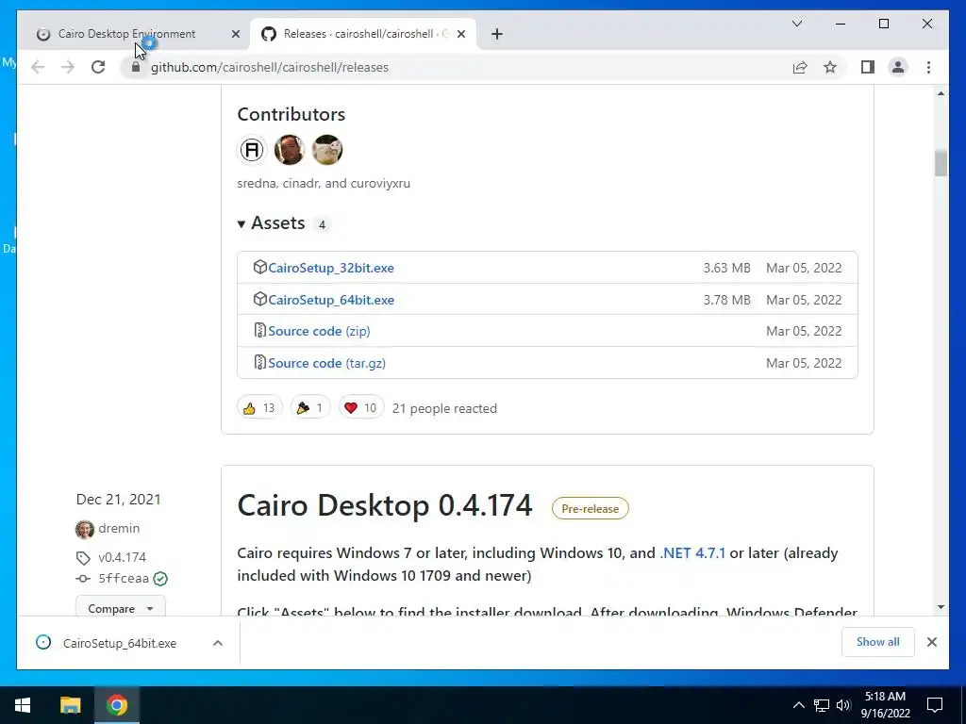
Task: Open the .NET 4.7.1 link
Action: tap(691, 552)
